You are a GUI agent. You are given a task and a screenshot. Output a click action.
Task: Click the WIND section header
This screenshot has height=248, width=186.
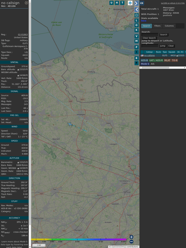14,127
